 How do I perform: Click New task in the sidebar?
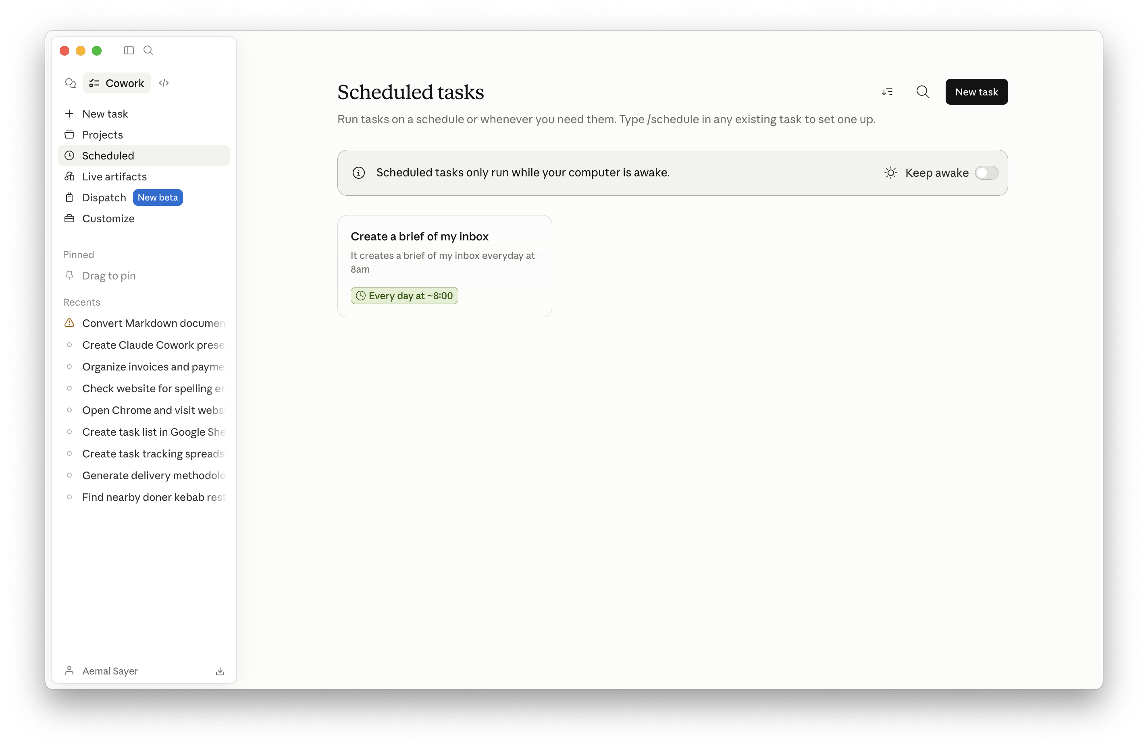coord(105,114)
